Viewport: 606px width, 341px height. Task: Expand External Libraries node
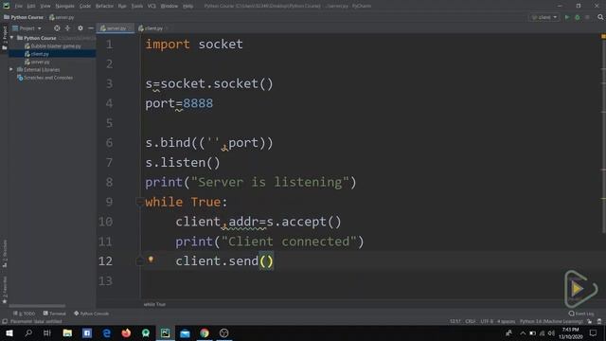pyautogui.click(x=11, y=69)
